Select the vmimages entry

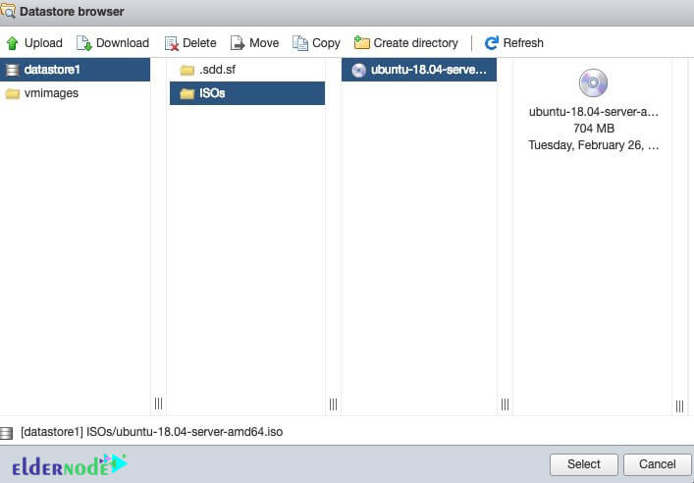coord(76,93)
